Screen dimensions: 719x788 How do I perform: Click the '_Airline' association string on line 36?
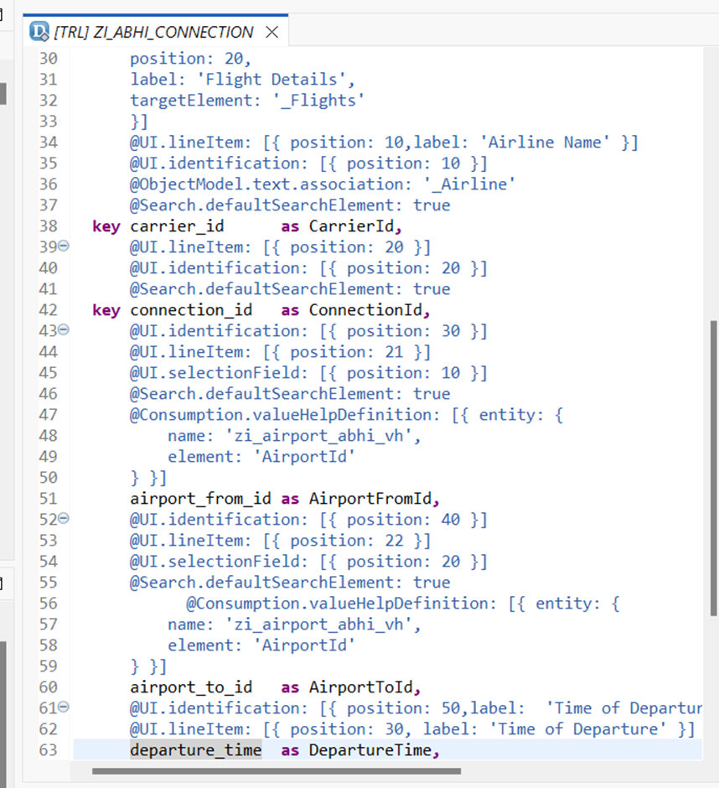[x=473, y=184]
